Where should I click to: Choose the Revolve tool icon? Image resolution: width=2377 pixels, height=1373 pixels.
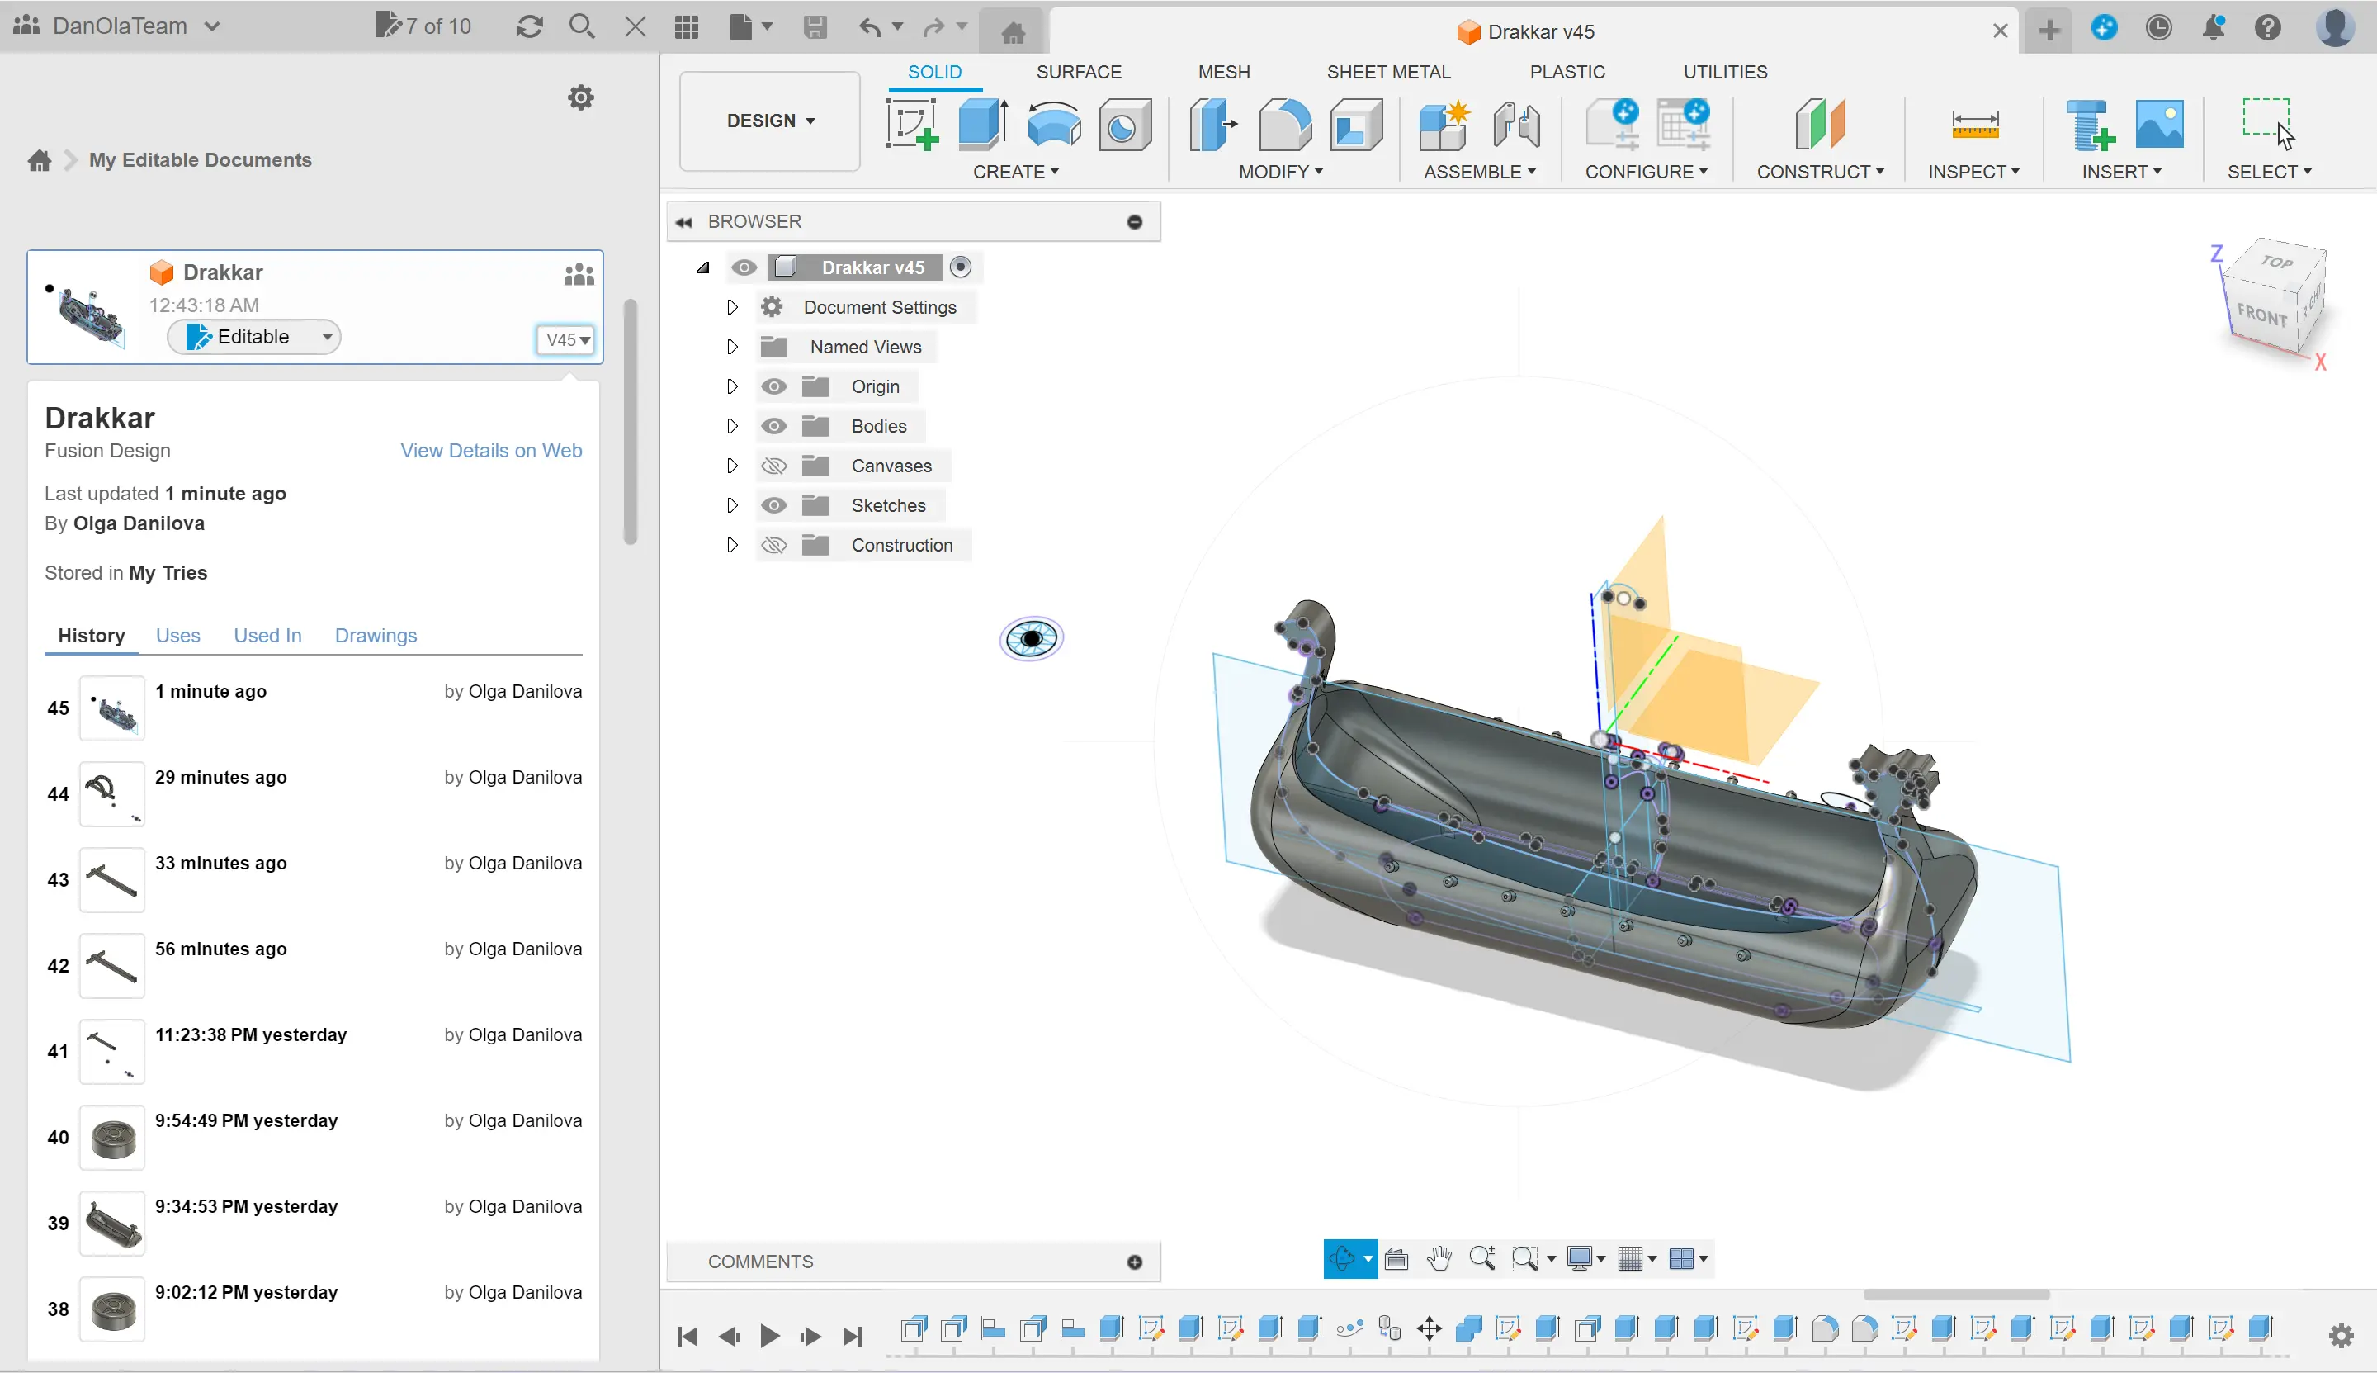tap(1054, 125)
